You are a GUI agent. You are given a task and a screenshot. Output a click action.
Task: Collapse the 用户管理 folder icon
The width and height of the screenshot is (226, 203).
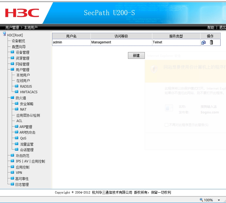[x=12, y=69]
